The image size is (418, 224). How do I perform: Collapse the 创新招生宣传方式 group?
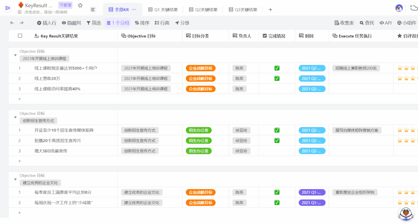[x=15, y=118]
